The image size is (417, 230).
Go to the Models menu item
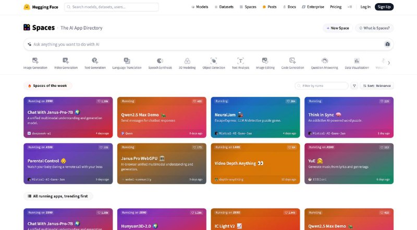tap(200, 7)
